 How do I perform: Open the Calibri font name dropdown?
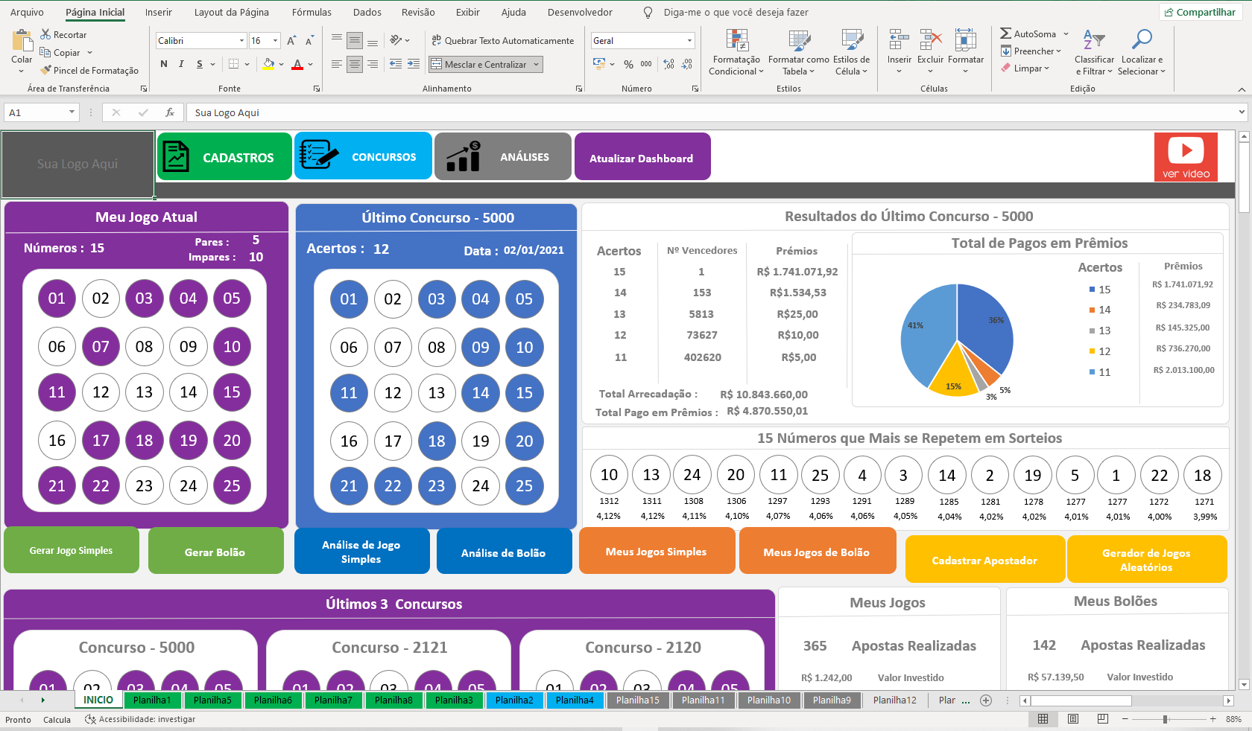(241, 41)
